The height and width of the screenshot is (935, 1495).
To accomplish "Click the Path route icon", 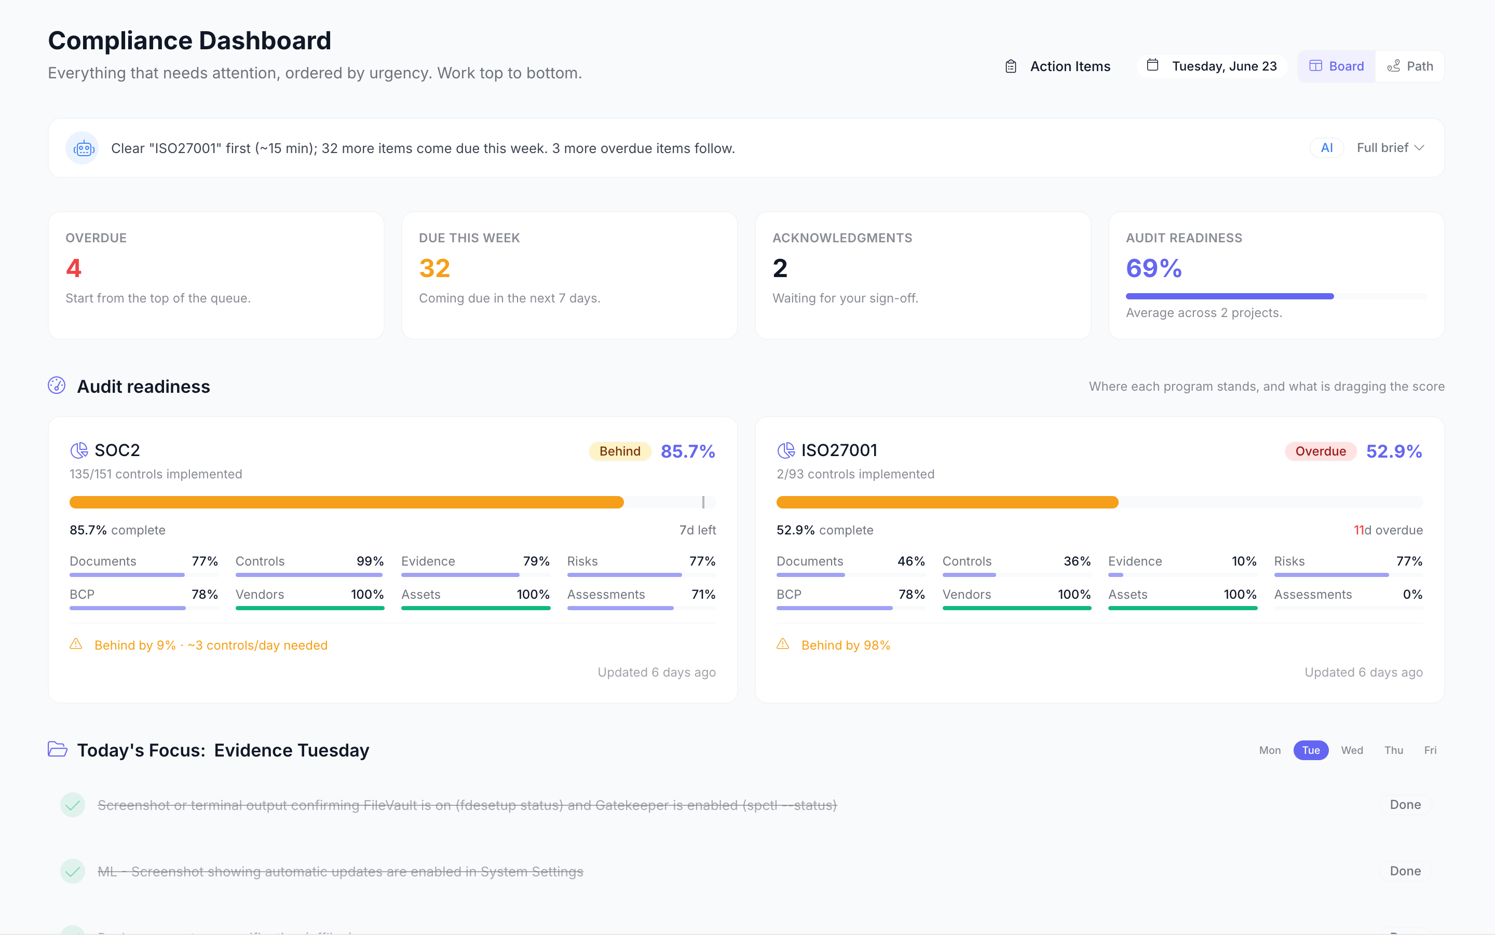I will [1394, 66].
